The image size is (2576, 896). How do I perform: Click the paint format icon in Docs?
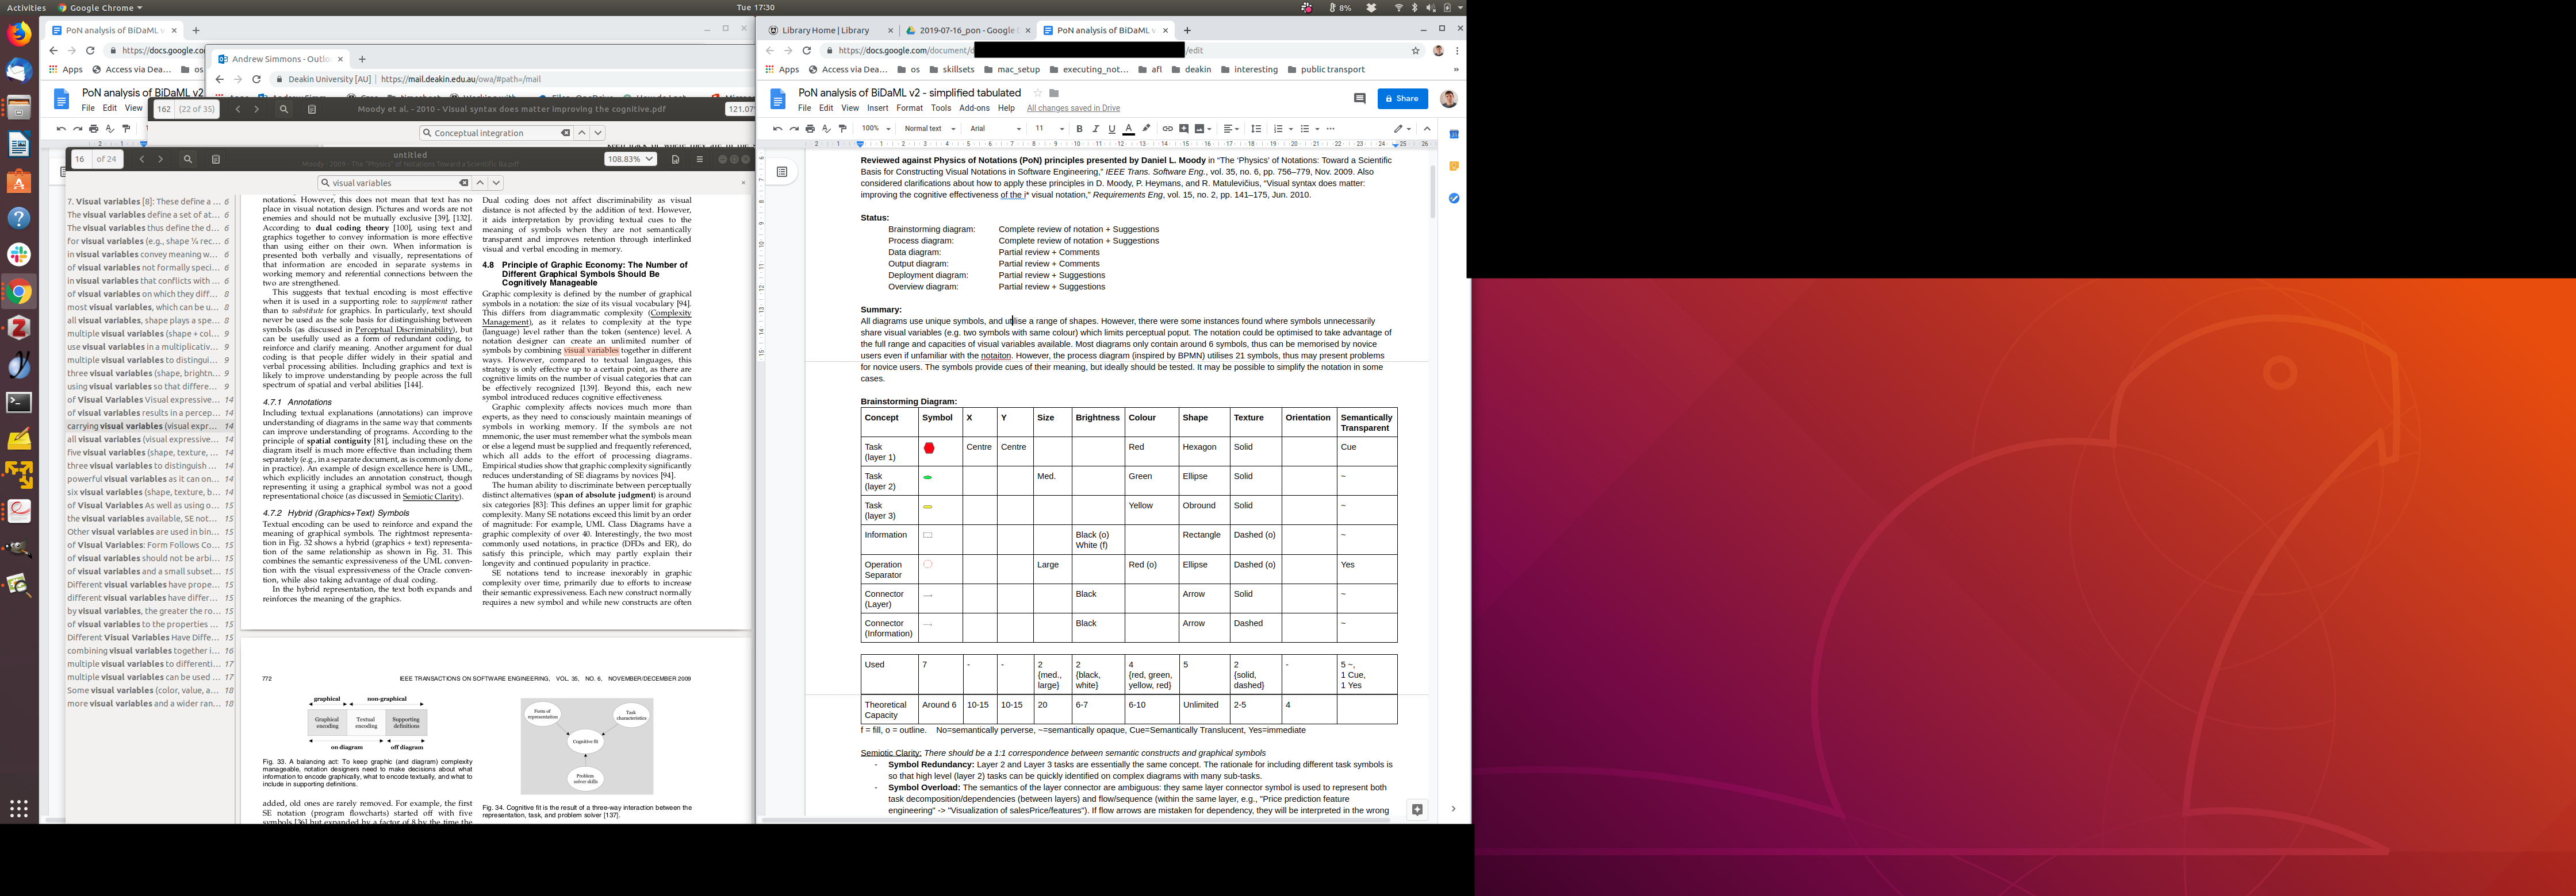842,129
